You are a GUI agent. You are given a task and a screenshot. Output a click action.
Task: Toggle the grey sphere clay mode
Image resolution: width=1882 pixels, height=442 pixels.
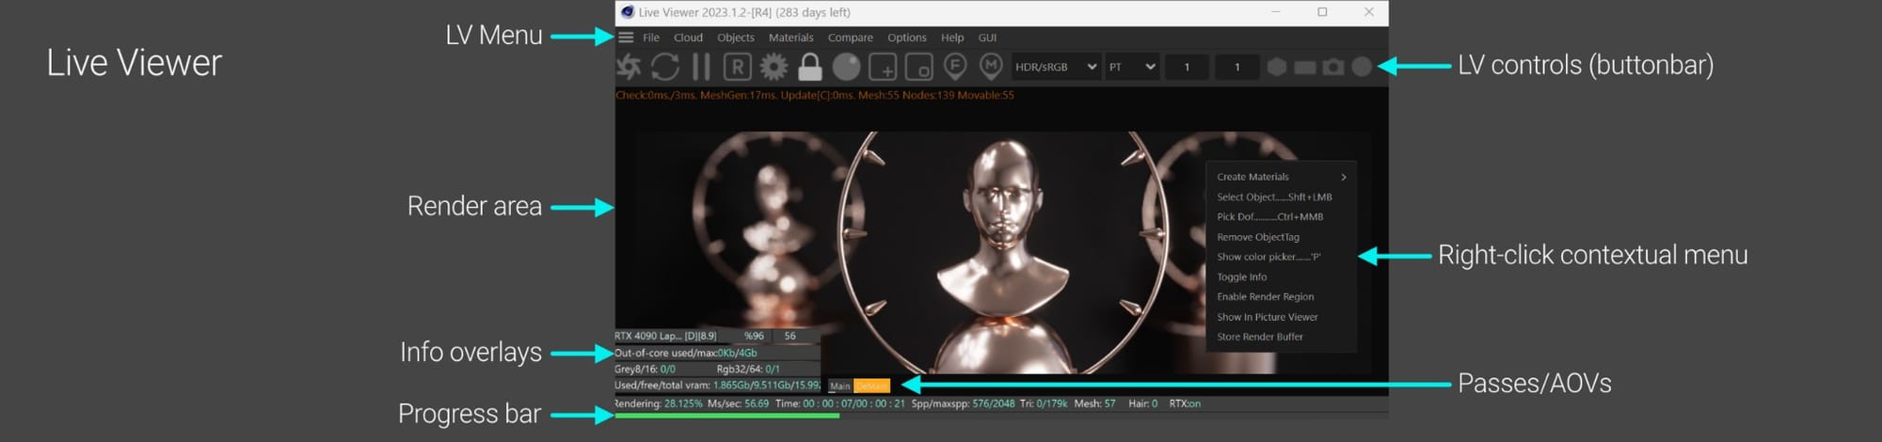[846, 67]
